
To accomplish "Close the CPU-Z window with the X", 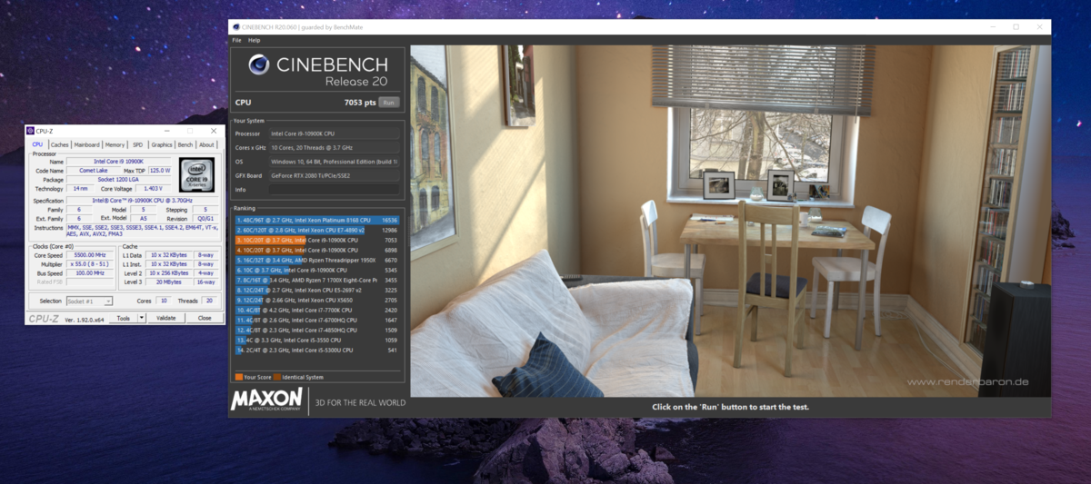I will pyautogui.click(x=213, y=131).
